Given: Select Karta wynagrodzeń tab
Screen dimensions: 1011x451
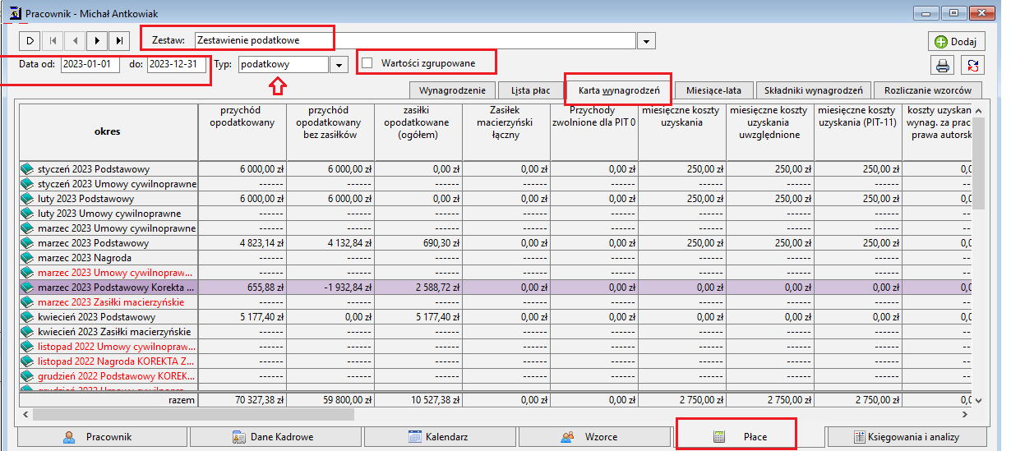Looking at the screenshot, I should (x=618, y=89).
